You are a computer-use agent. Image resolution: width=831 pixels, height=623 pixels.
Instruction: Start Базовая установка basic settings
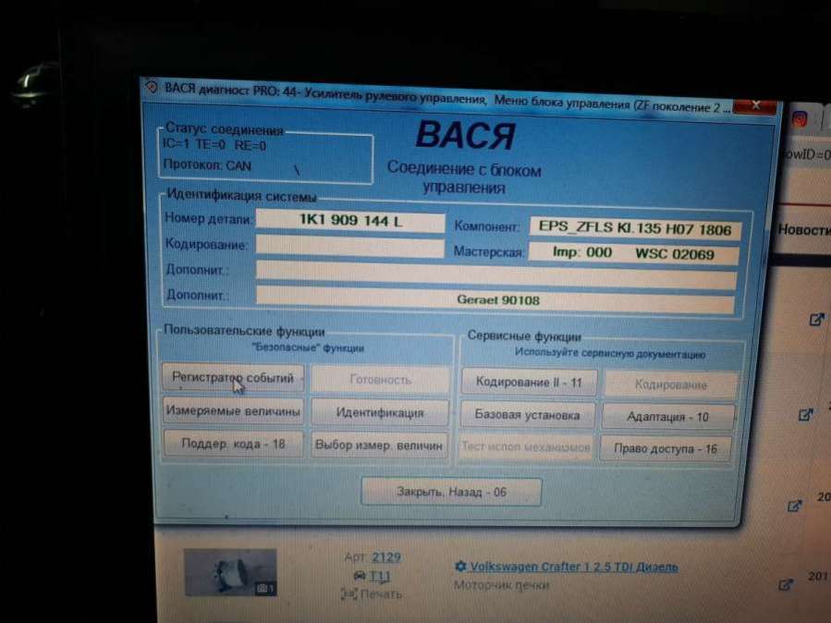point(527,415)
